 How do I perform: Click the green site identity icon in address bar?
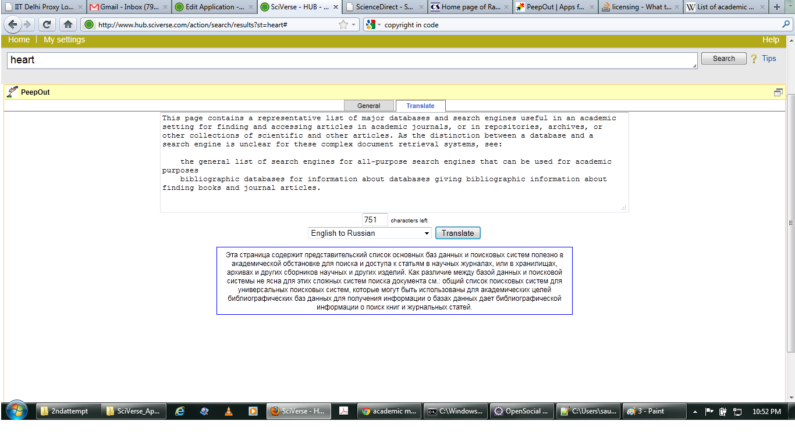click(88, 25)
